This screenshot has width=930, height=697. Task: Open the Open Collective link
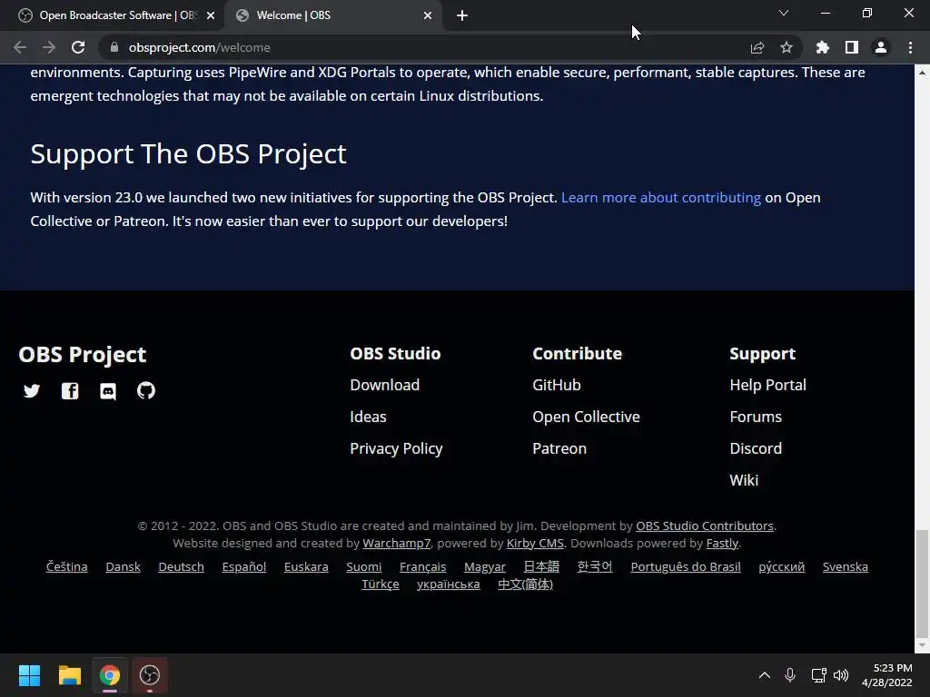pos(586,417)
